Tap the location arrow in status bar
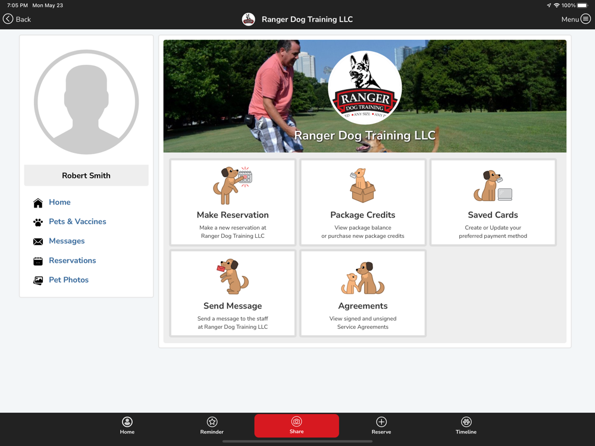595x446 pixels. point(549,5)
